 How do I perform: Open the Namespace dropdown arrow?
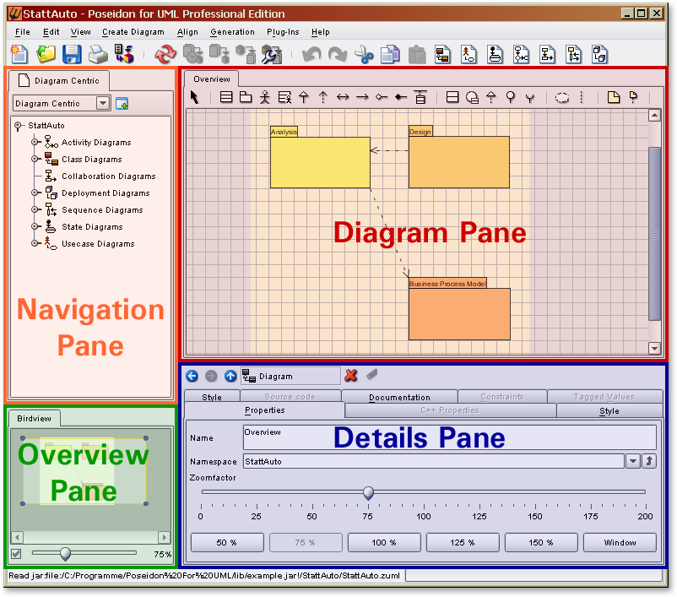pos(632,461)
